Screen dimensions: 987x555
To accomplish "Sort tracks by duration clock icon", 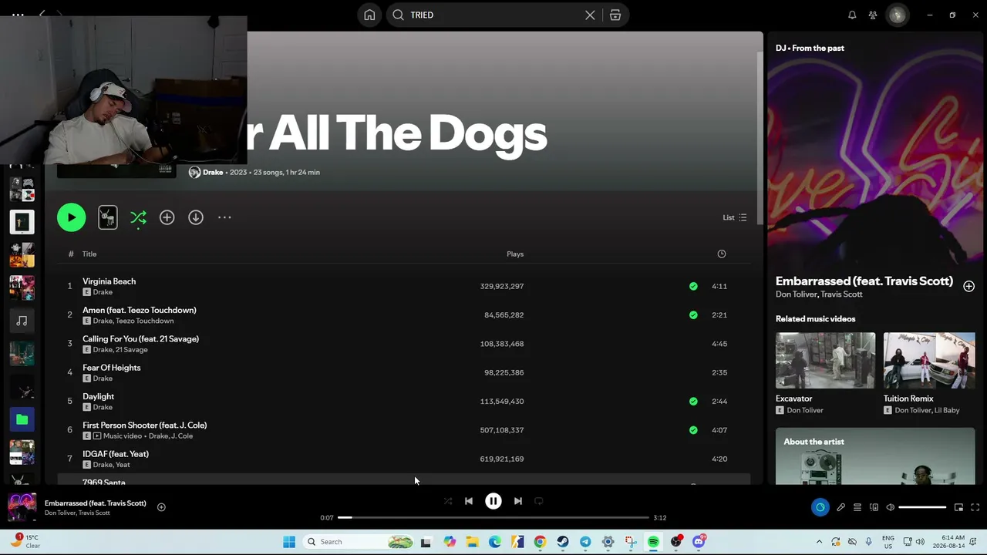I will 722,254.
